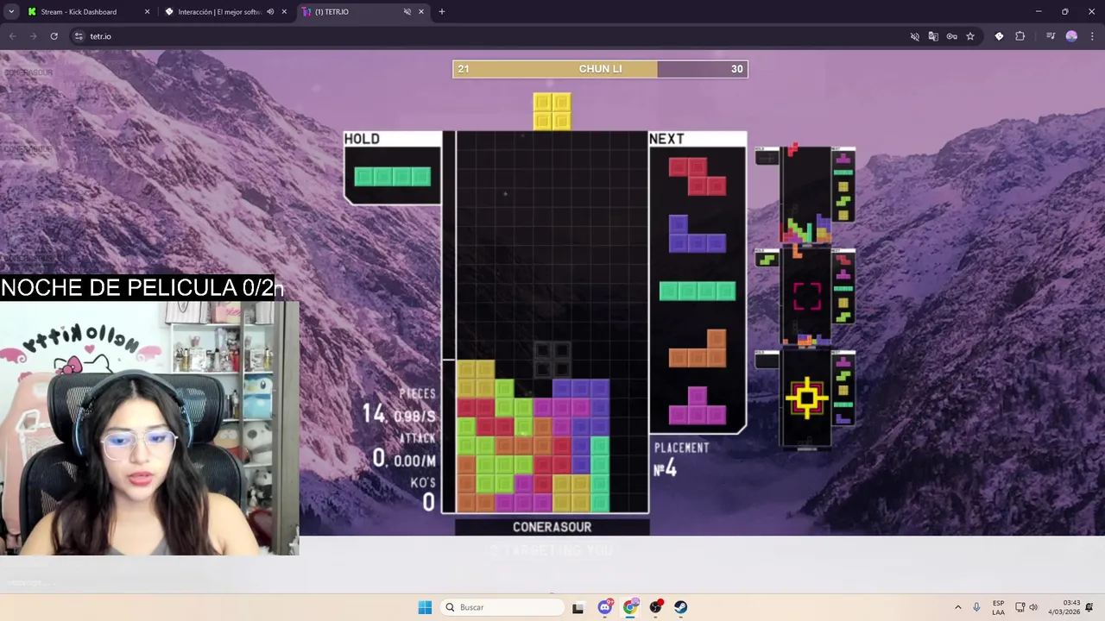Open the browser extensions puzzle menu

click(1020, 36)
